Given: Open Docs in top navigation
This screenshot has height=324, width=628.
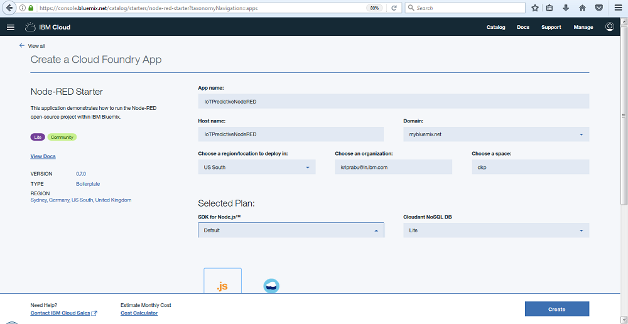Looking at the screenshot, I should coord(523,27).
